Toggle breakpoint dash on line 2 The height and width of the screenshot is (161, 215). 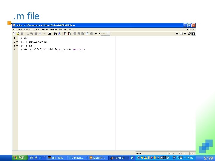[17, 42]
